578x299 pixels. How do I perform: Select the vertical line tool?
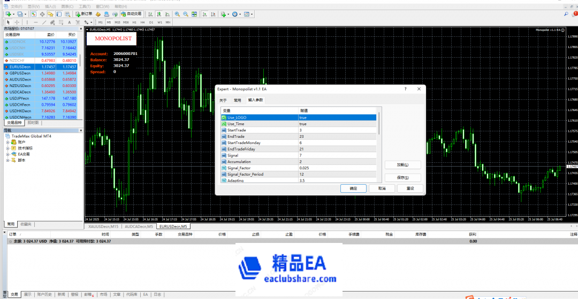coord(27,22)
